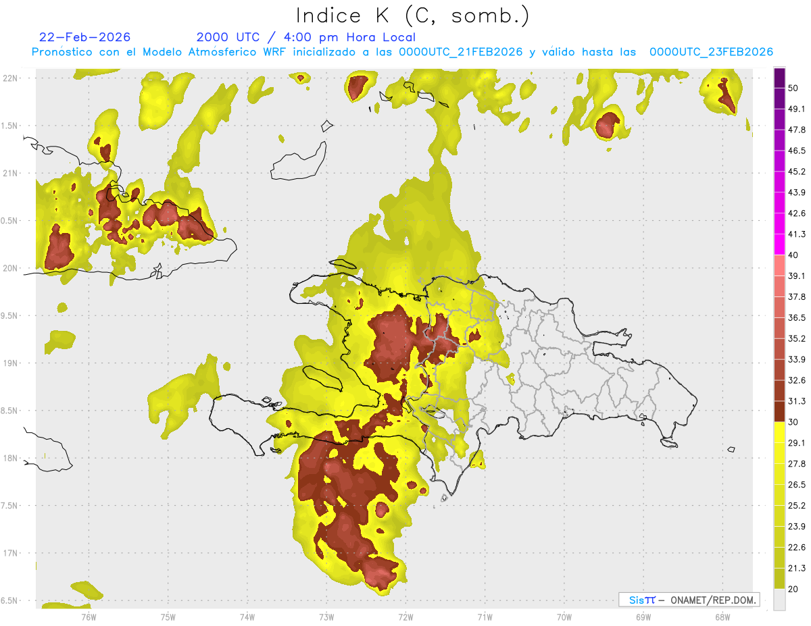
Task: Click the latitude label '18N'
Action: click(x=11, y=458)
